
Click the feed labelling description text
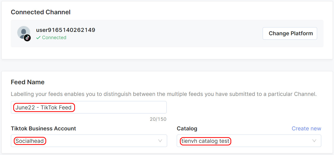tap(164, 94)
